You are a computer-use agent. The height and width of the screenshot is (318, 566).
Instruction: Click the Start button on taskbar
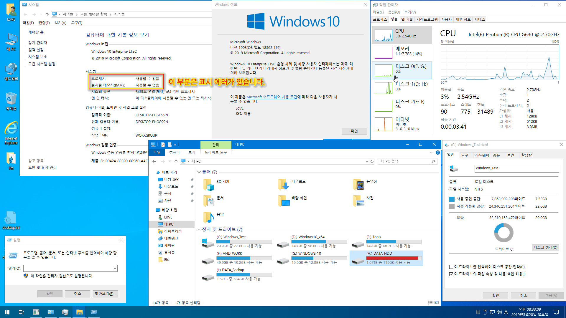tap(7, 312)
